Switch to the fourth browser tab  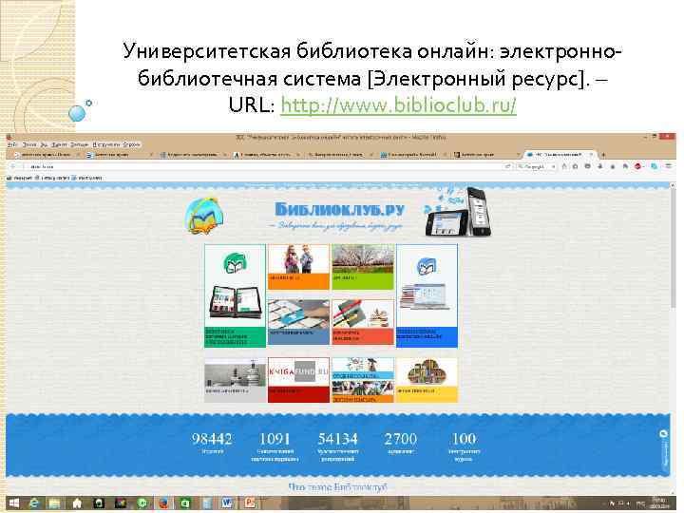[267, 155]
